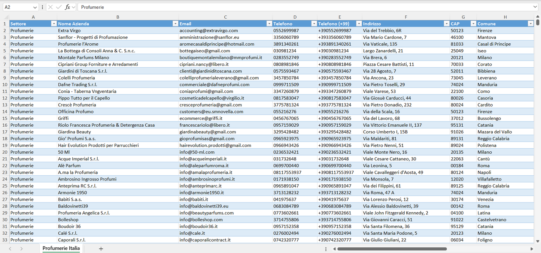Select the Comune cell Foligno

click(x=505, y=240)
